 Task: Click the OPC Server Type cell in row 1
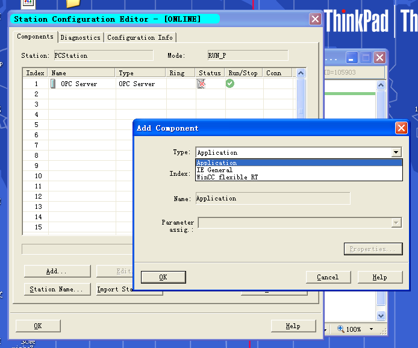tap(142, 84)
